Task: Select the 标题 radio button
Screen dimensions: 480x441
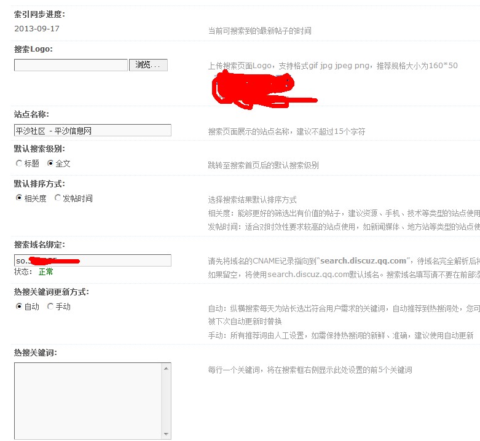Action: pos(19,163)
